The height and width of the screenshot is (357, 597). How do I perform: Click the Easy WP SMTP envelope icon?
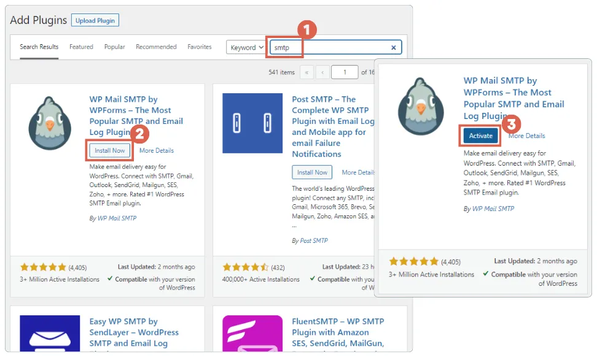[50, 336]
